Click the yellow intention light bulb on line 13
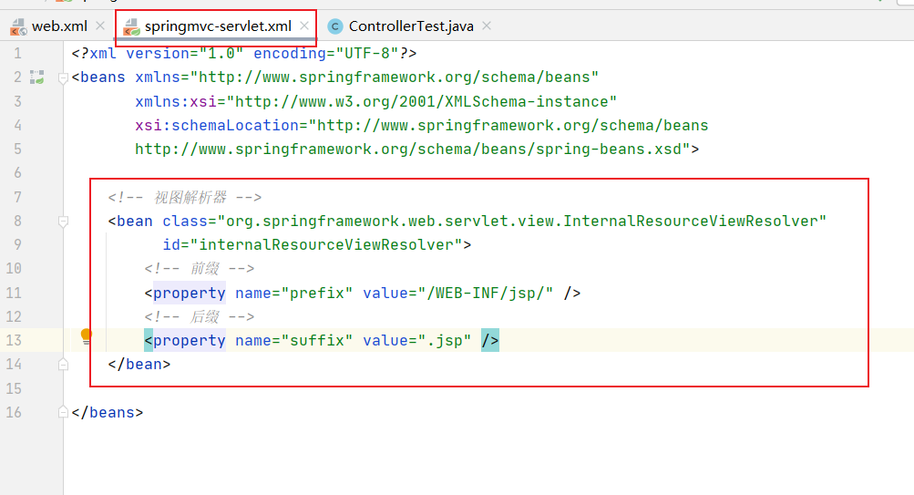 87,335
